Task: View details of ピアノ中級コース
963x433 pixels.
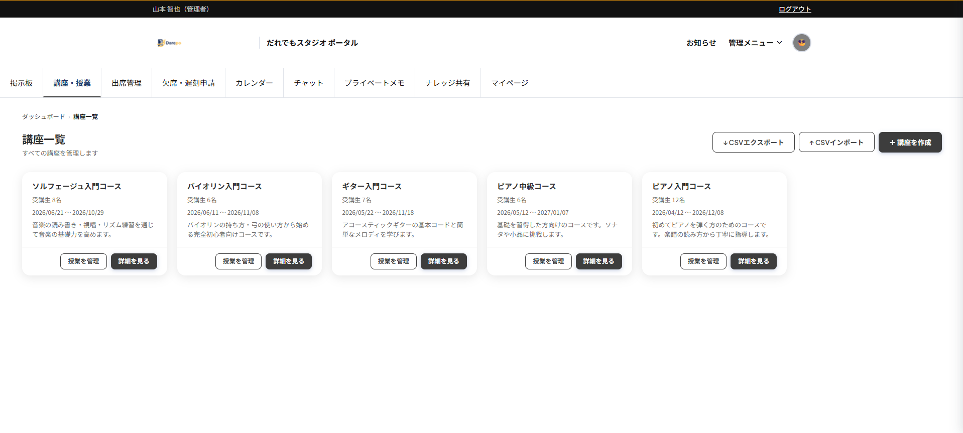Action: [x=598, y=261]
